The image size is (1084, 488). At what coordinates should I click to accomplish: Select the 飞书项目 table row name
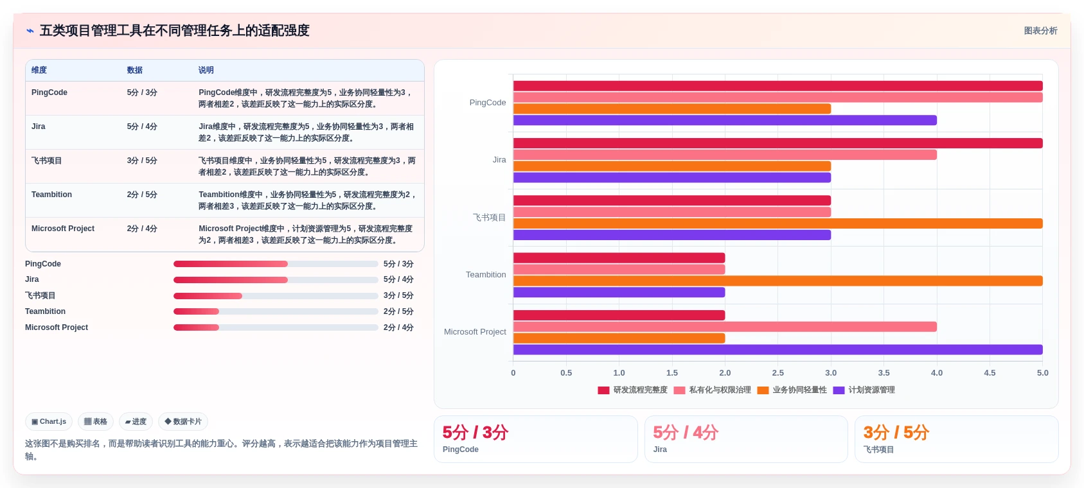point(47,161)
